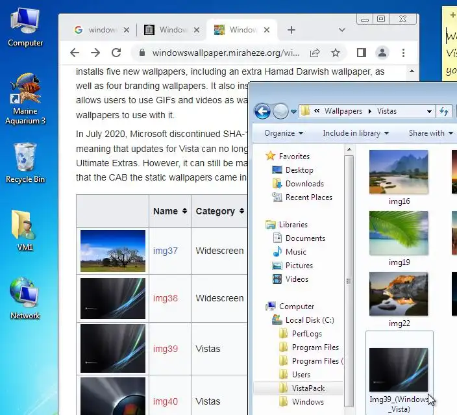The width and height of the screenshot is (457, 415).
Task: Go forward in the Chrome browser
Action: coord(95,53)
